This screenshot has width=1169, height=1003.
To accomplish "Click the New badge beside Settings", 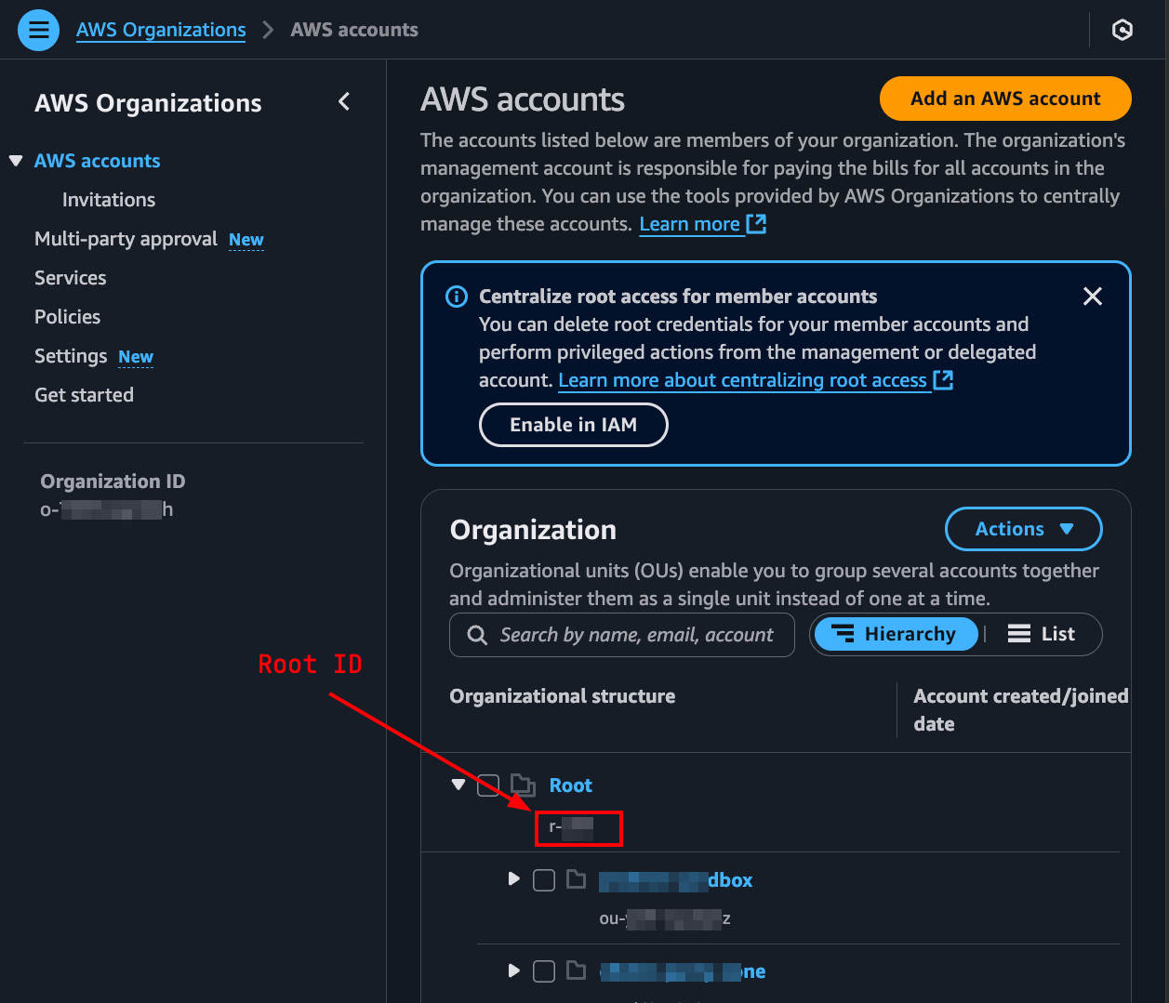I will point(136,357).
